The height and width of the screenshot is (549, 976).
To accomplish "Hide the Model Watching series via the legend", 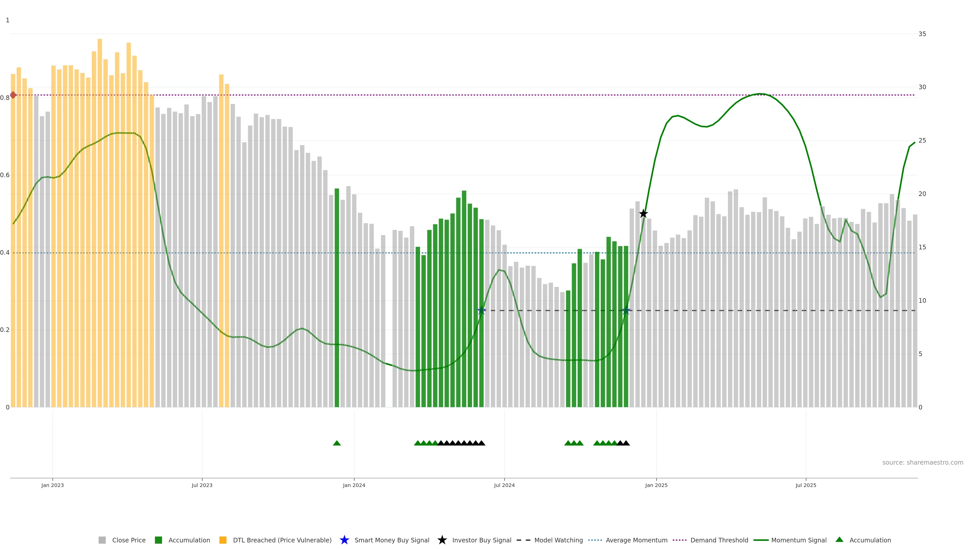I will click(558, 540).
